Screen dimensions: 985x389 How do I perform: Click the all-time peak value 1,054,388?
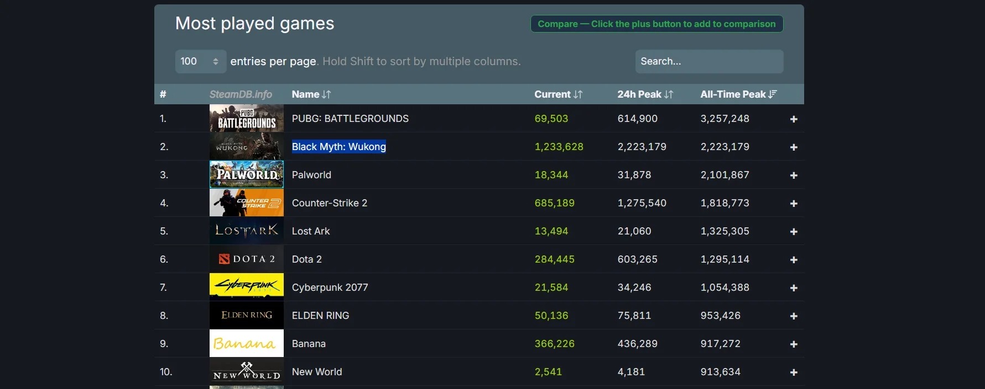point(725,287)
